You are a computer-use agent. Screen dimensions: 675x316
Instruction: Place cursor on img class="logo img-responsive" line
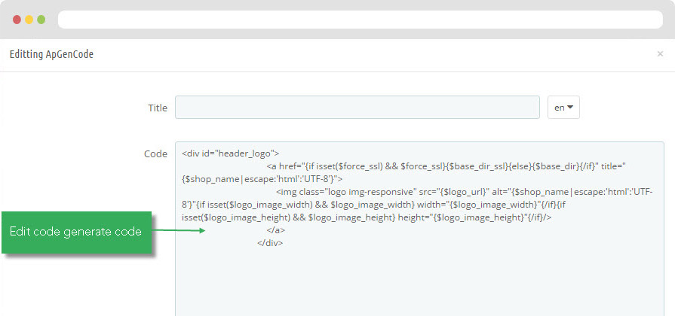(x=465, y=192)
